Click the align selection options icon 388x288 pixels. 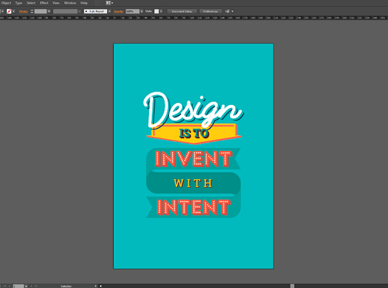coord(228,11)
